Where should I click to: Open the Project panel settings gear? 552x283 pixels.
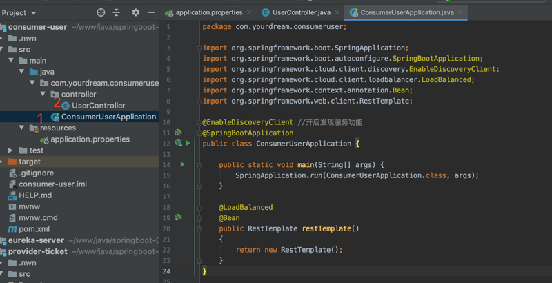[135, 12]
